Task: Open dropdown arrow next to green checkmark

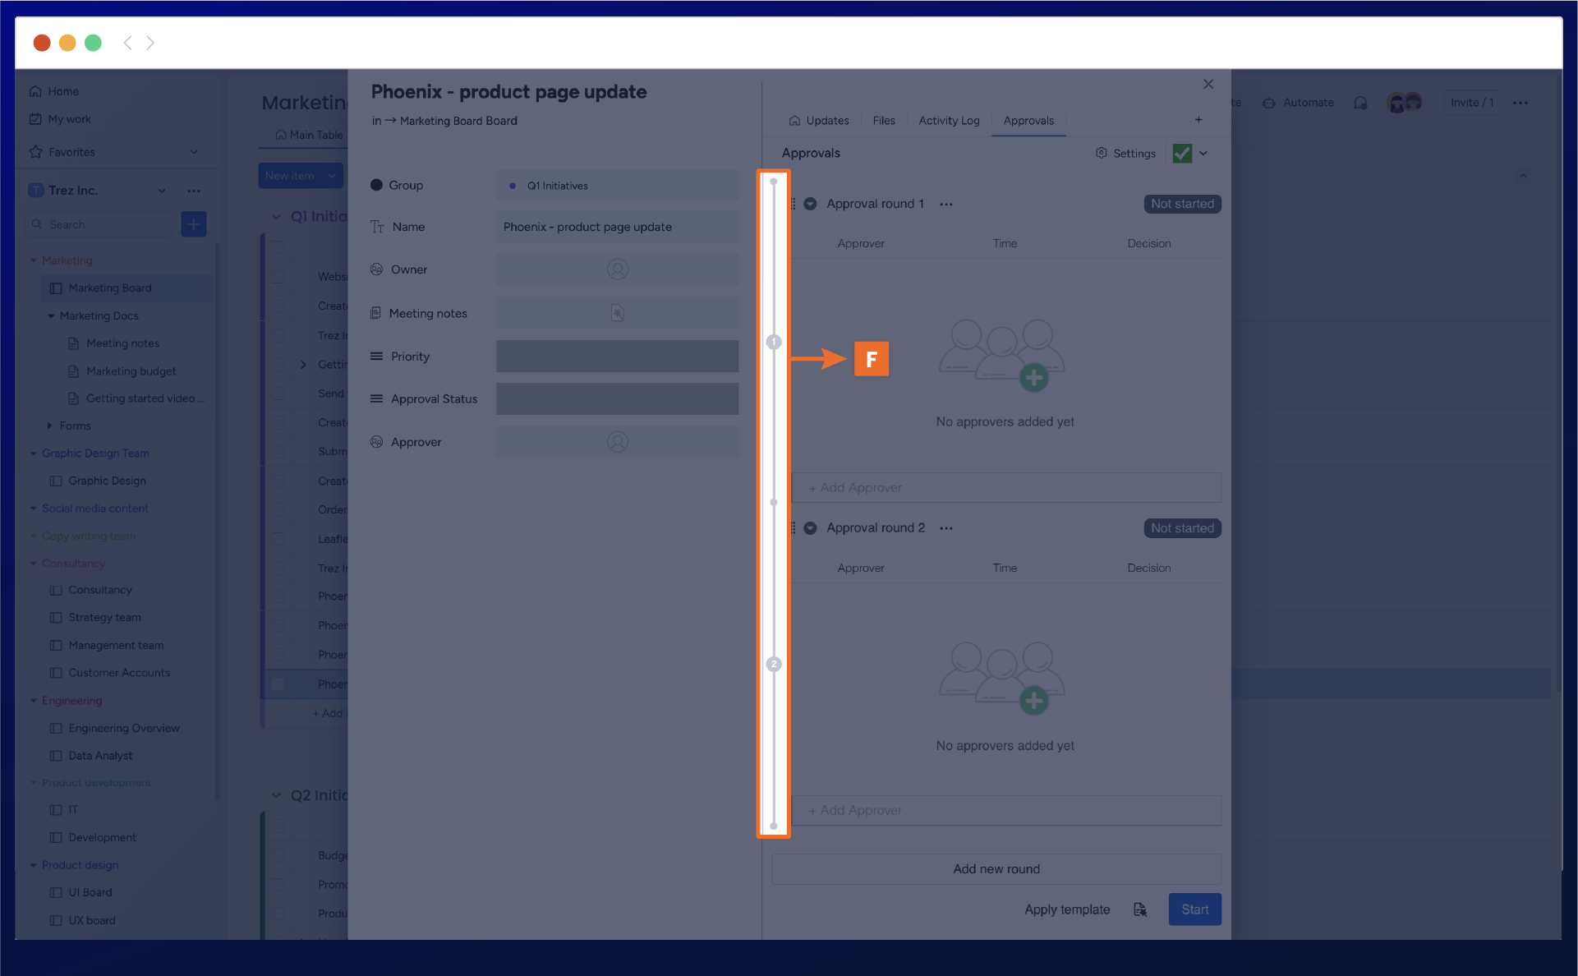Action: pyautogui.click(x=1203, y=154)
